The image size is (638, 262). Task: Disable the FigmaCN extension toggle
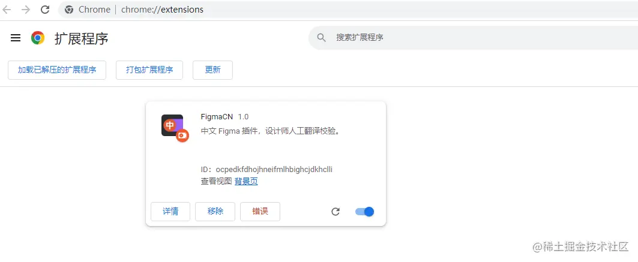pos(364,212)
